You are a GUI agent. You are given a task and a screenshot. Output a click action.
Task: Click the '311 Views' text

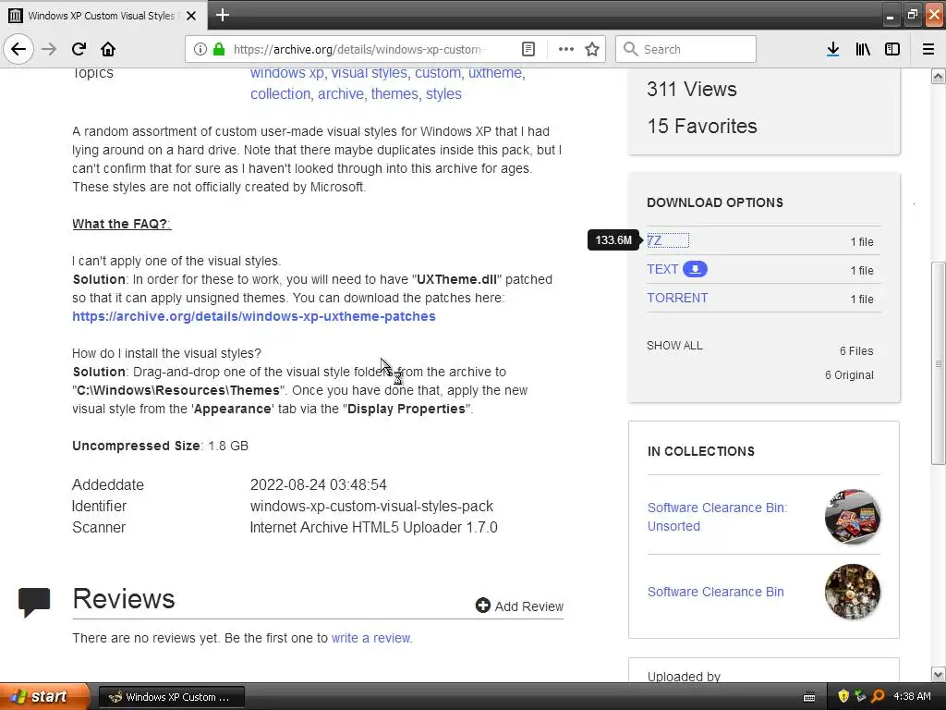(x=691, y=90)
